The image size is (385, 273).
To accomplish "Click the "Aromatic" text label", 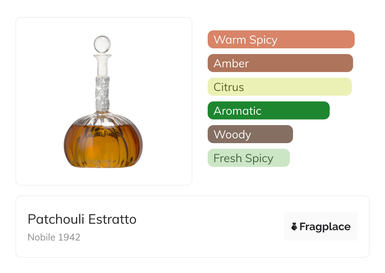I will (237, 111).
